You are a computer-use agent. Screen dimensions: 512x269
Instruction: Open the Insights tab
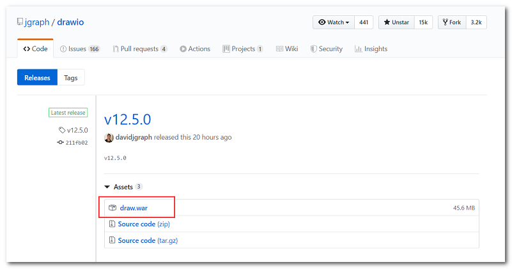pyautogui.click(x=371, y=49)
